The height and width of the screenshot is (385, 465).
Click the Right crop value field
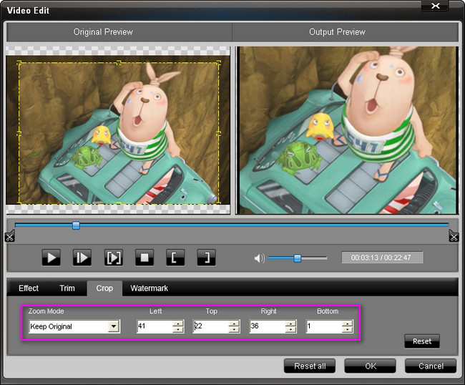point(268,326)
